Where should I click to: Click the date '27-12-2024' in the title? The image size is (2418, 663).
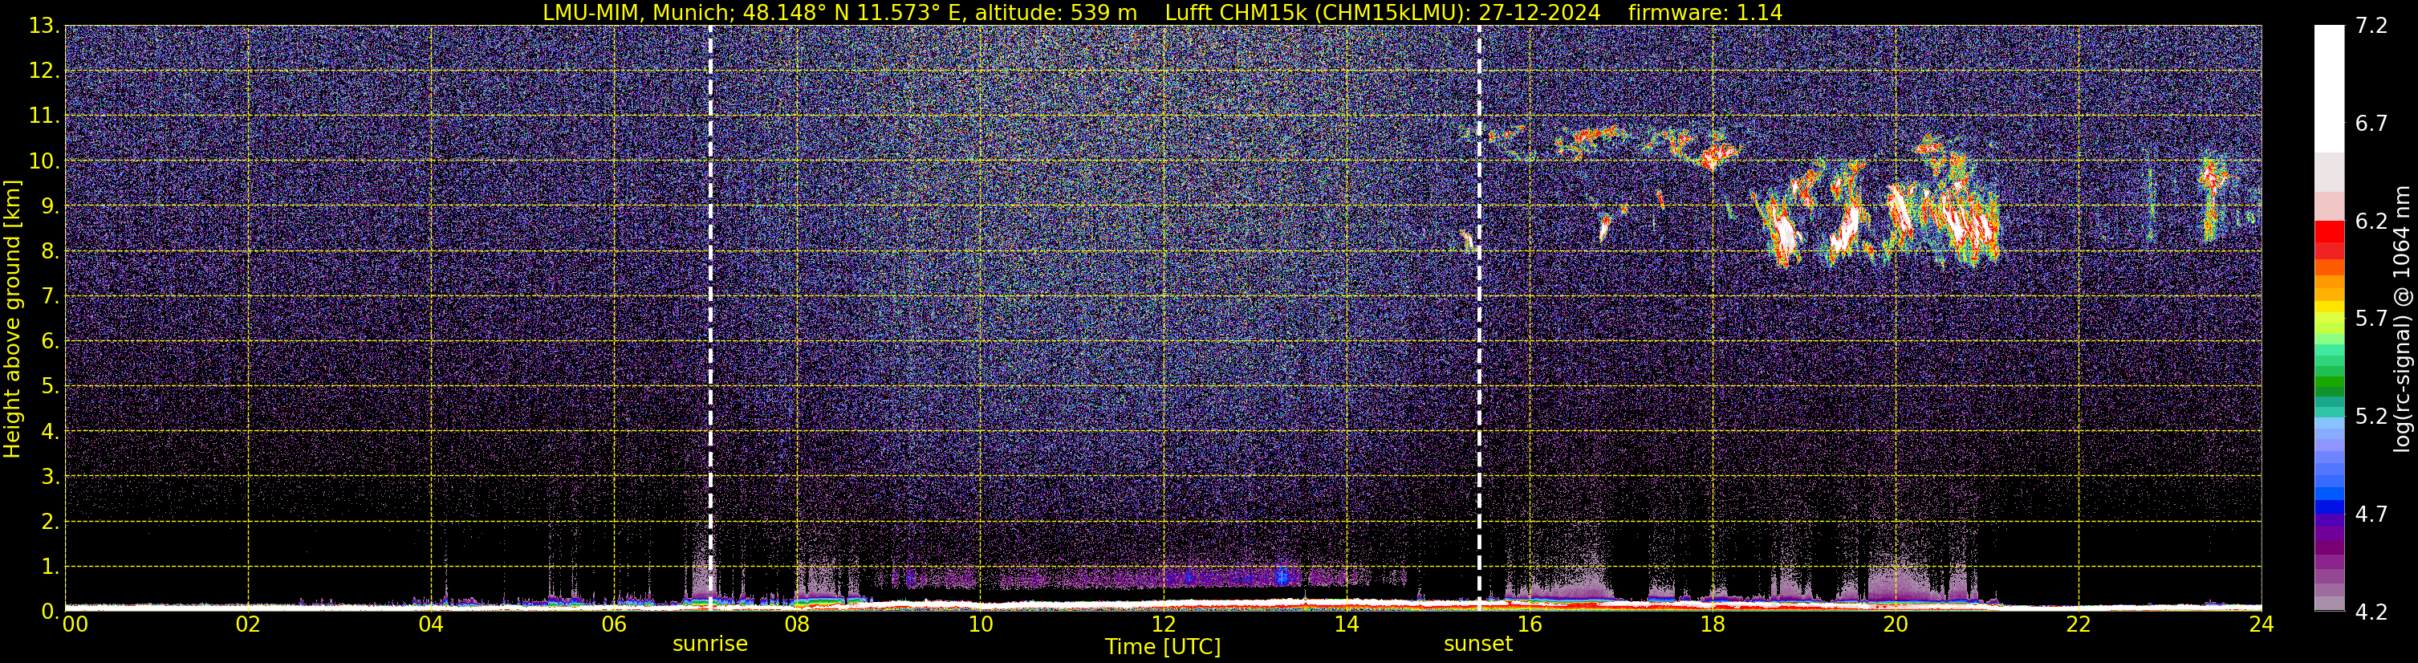point(1539,12)
